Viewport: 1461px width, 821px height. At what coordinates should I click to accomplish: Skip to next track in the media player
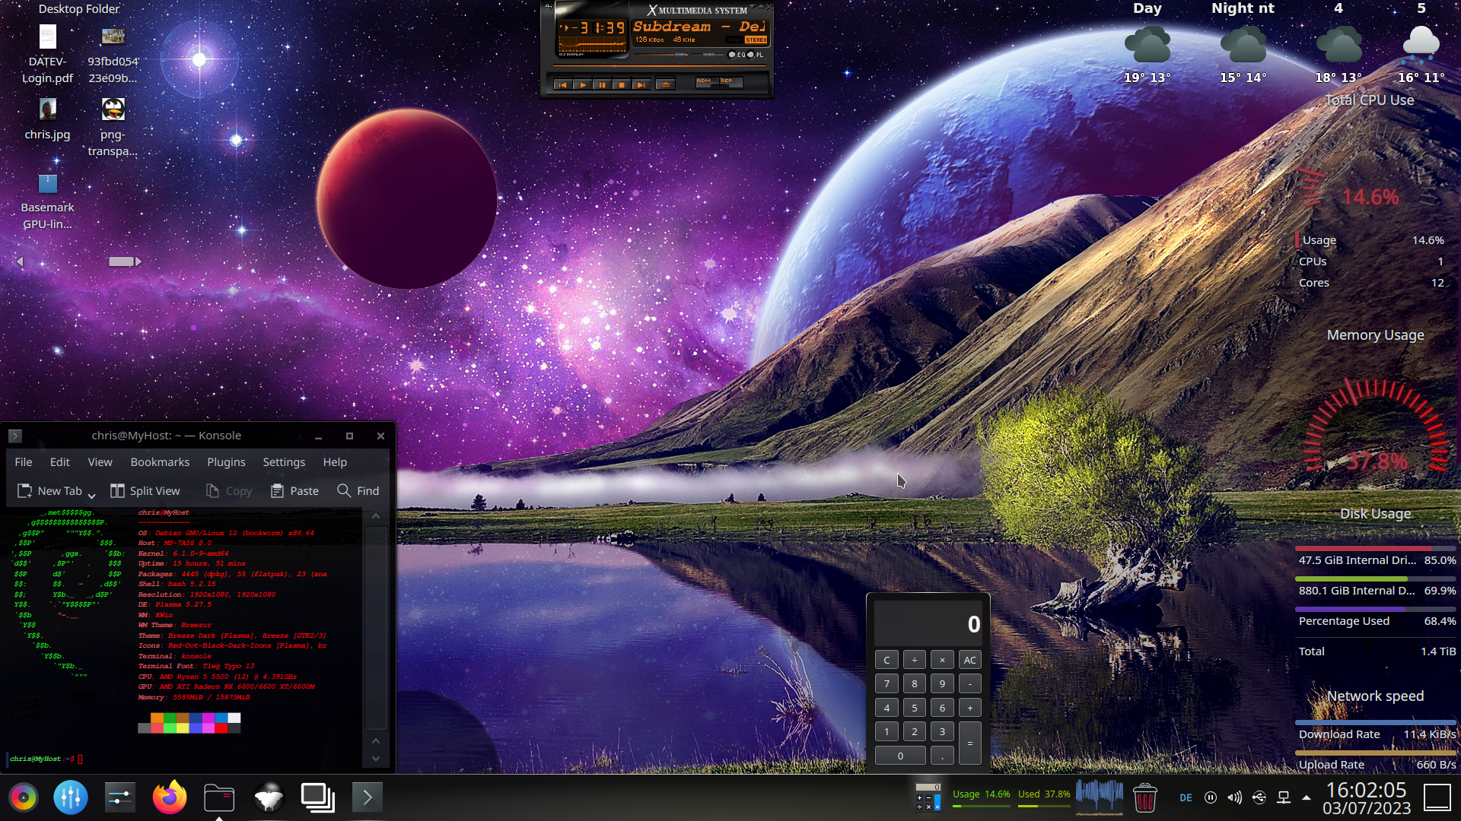pyautogui.click(x=641, y=84)
